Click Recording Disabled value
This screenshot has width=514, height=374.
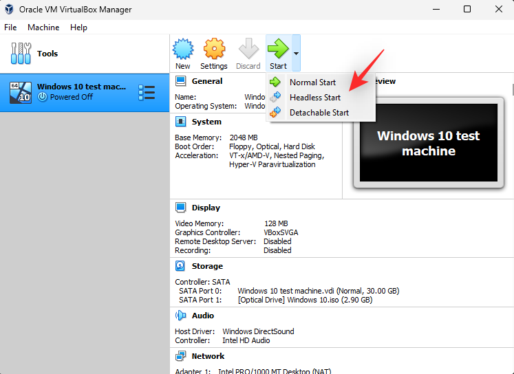coord(277,250)
